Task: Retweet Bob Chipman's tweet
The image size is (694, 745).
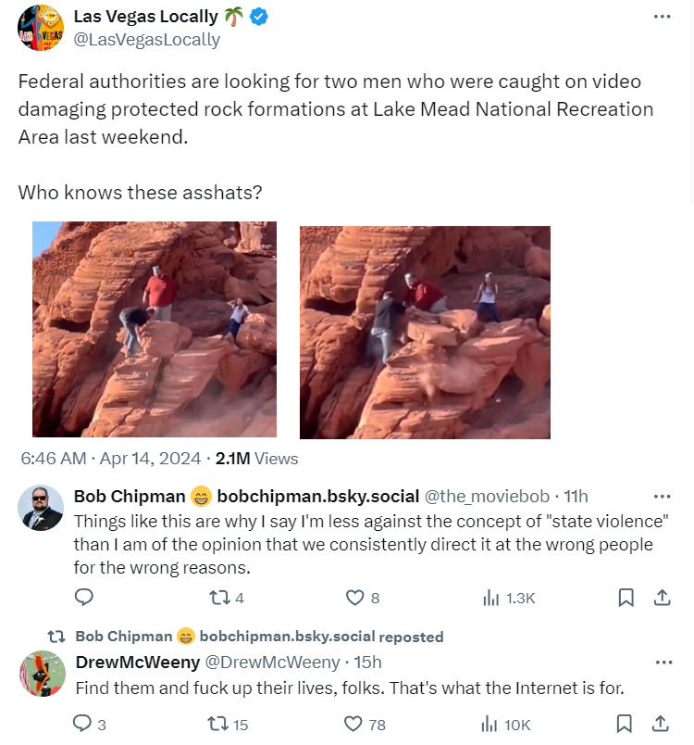Action: [x=219, y=599]
